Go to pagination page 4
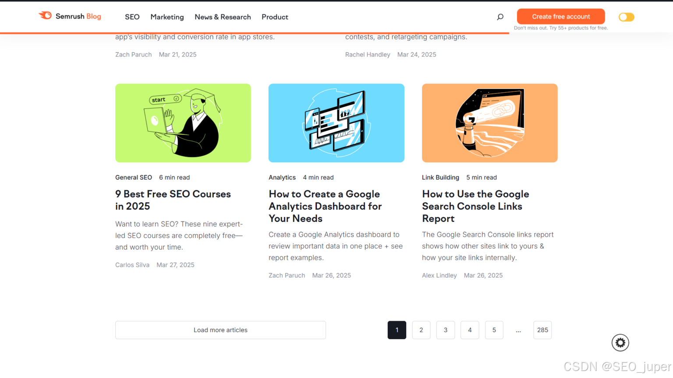This screenshot has height=378, width=673. pos(470,330)
